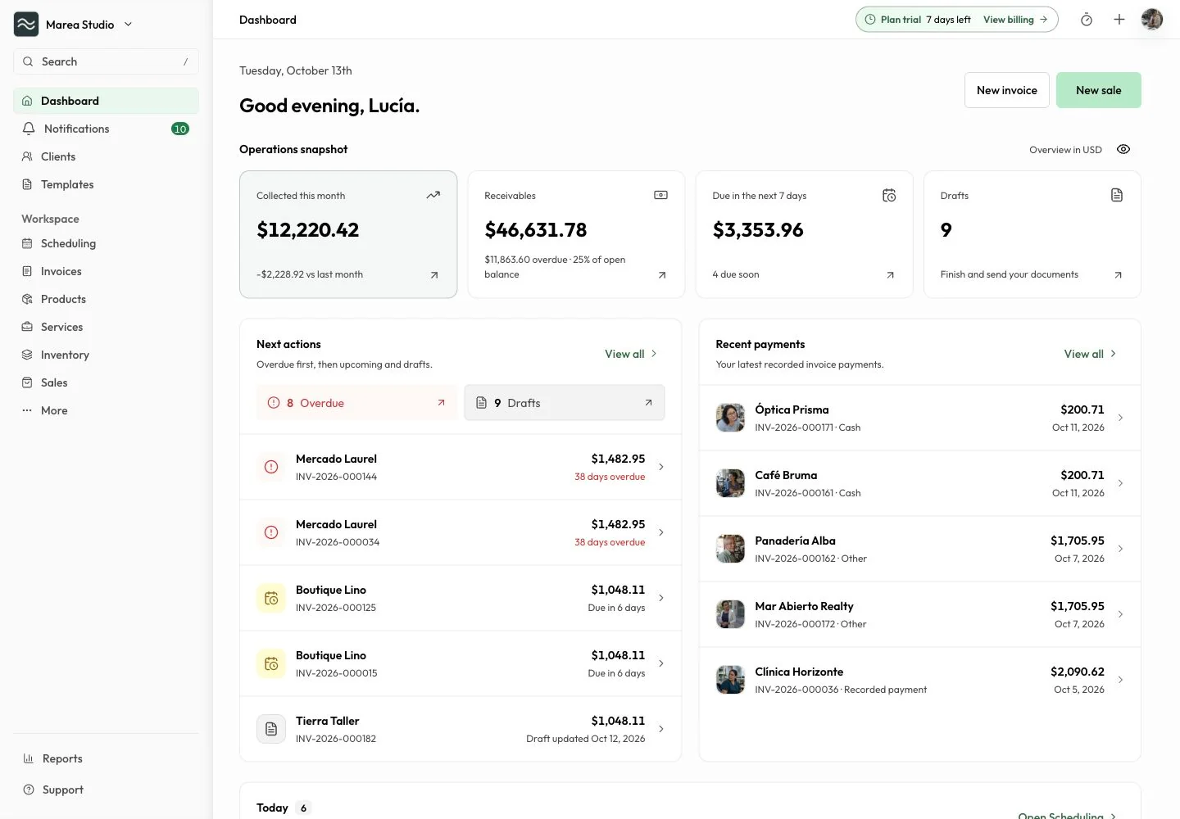
Task: Select the 8 Overdue filter tab
Action: pyautogui.click(x=356, y=403)
